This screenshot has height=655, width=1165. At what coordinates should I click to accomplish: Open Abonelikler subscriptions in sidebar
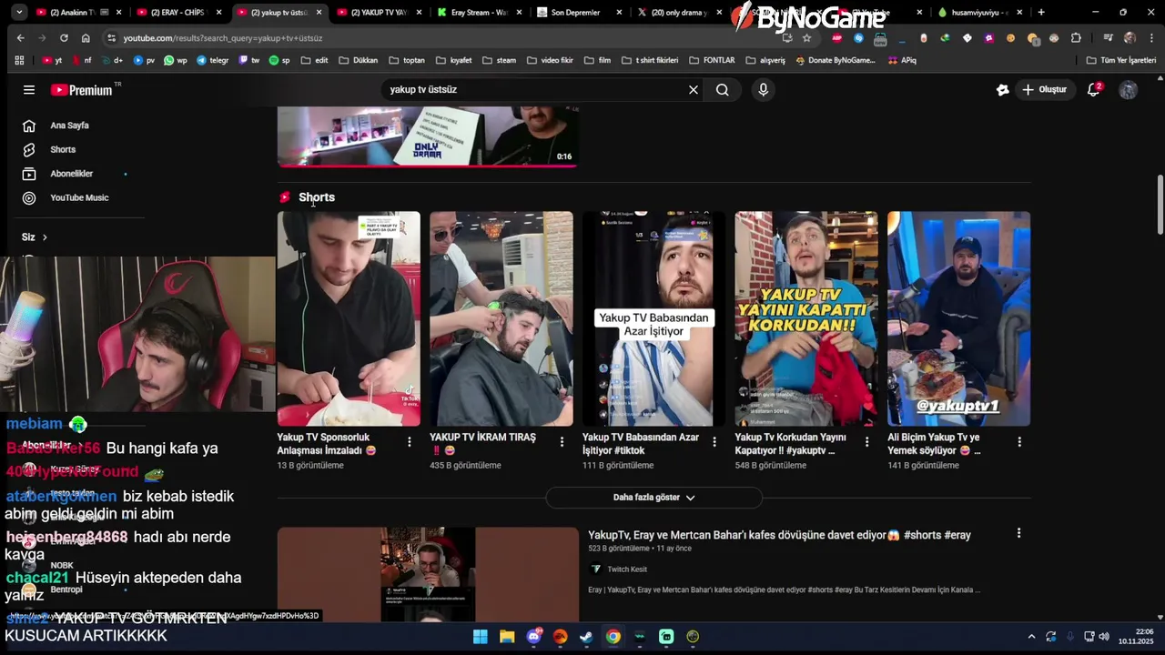(x=71, y=174)
